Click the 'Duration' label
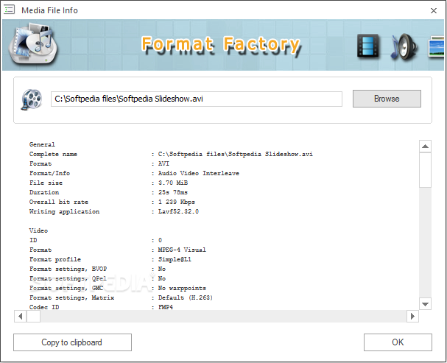 click(44, 192)
